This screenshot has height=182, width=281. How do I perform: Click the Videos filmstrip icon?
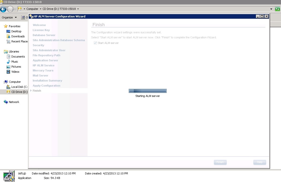click(x=8, y=72)
